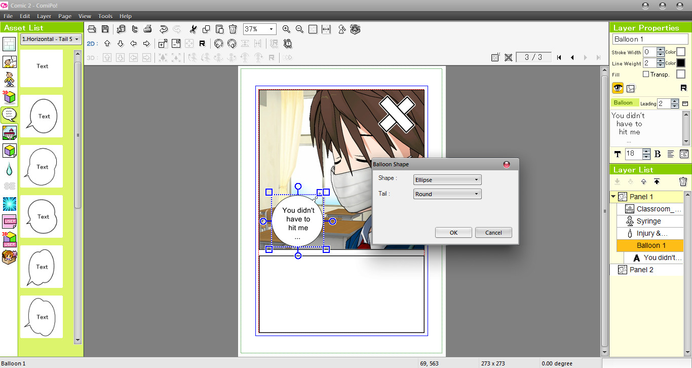Enable the Transp. checkbox for Fill
This screenshot has width=692, height=368.
pos(646,74)
